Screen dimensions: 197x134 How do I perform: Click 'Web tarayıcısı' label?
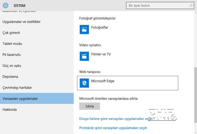point(90,72)
